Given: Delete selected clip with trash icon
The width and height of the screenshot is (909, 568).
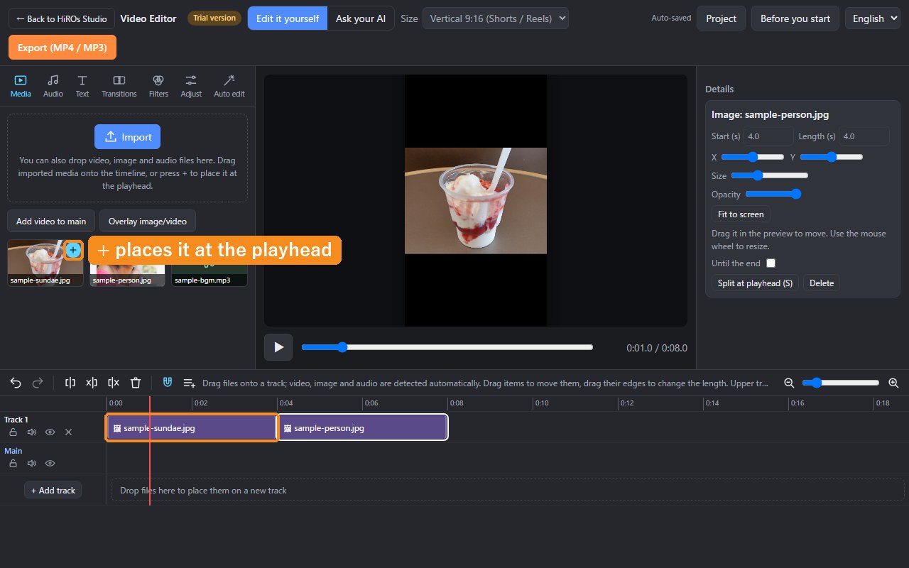Looking at the screenshot, I should pyautogui.click(x=136, y=383).
